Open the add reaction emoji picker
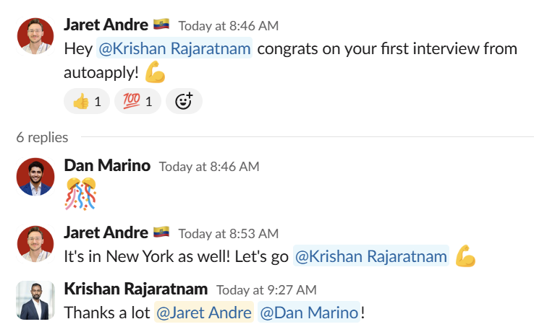The height and width of the screenshot is (332, 547). (184, 101)
